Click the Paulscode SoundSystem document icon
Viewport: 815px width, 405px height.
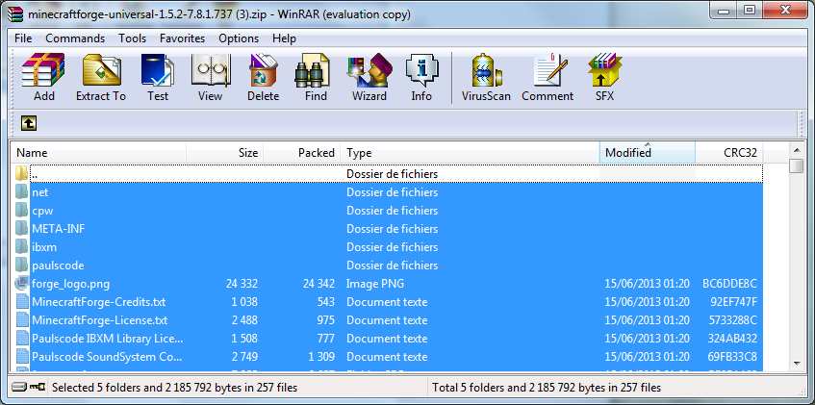pyautogui.click(x=21, y=357)
